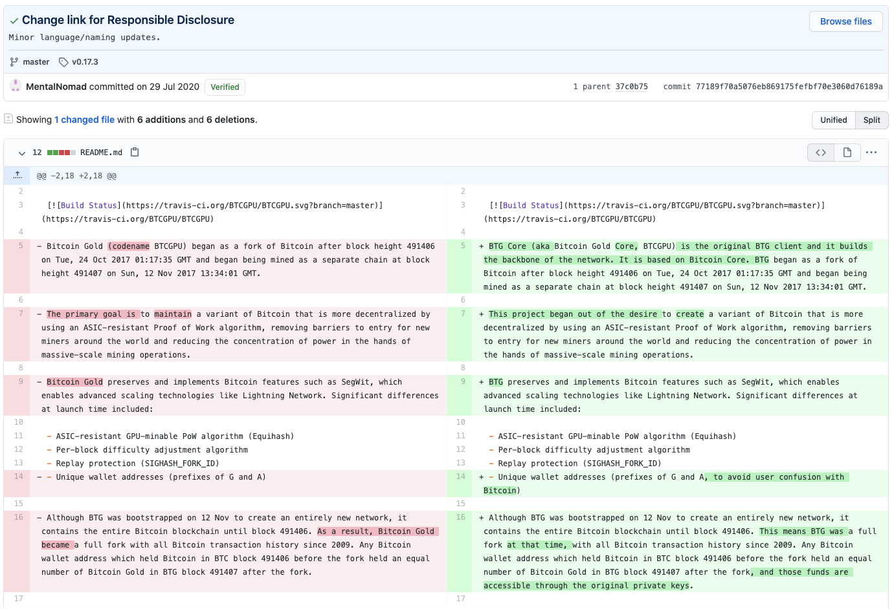Click the tag icon beside v0.17.3

pyautogui.click(x=63, y=62)
